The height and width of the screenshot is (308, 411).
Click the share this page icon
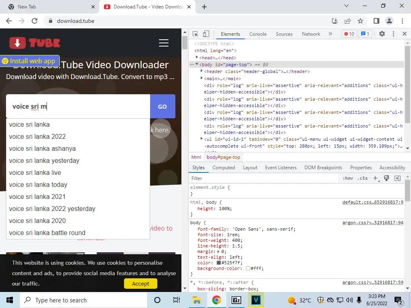[348, 21]
